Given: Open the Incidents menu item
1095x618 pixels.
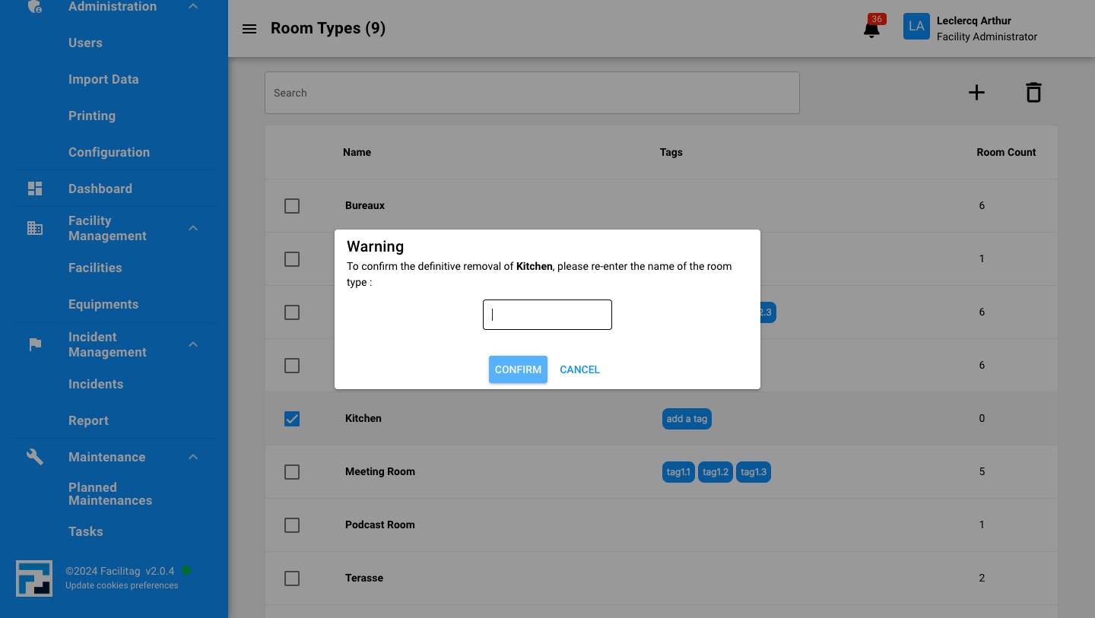Looking at the screenshot, I should [96, 384].
